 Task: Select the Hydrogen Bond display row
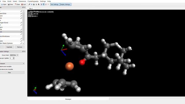[11, 23]
